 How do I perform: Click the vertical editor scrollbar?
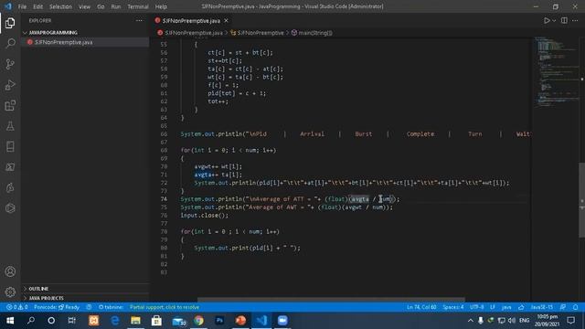(581, 199)
